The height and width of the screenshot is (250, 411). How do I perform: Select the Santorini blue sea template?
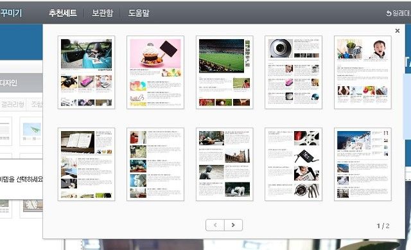pos(363,165)
